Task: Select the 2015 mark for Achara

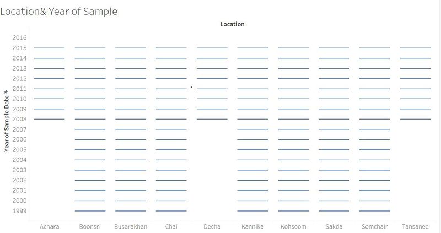Action: tap(50, 48)
